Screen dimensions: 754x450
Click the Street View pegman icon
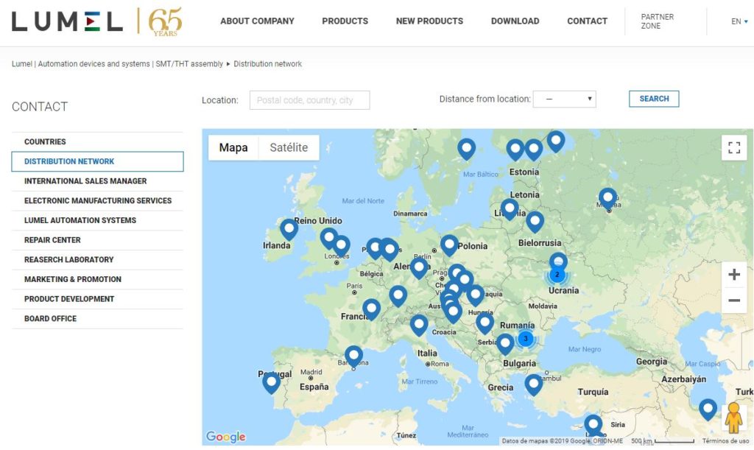tap(733, 418)
